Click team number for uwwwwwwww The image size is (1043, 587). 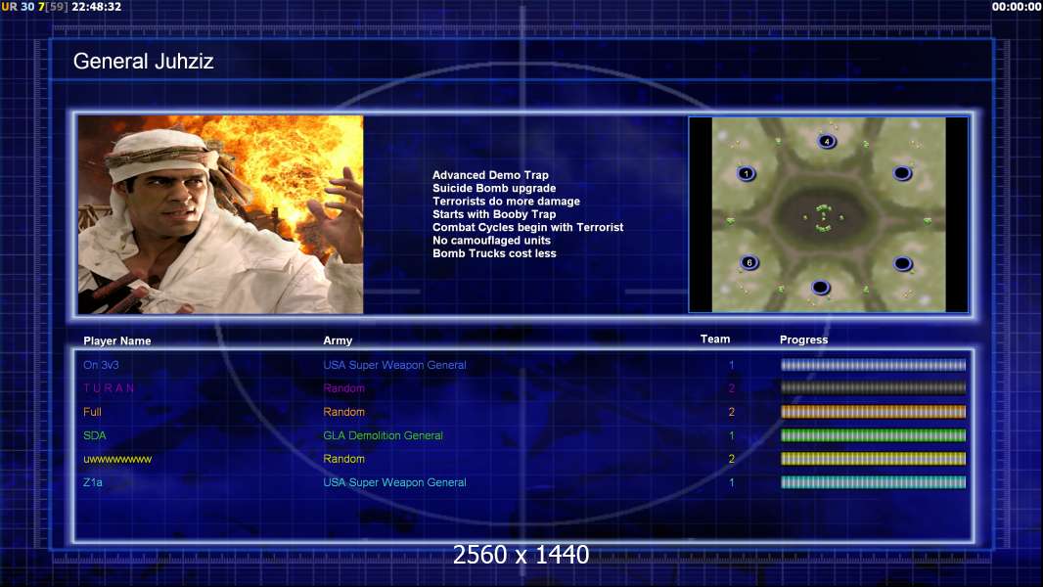click(x=731, y=459)
